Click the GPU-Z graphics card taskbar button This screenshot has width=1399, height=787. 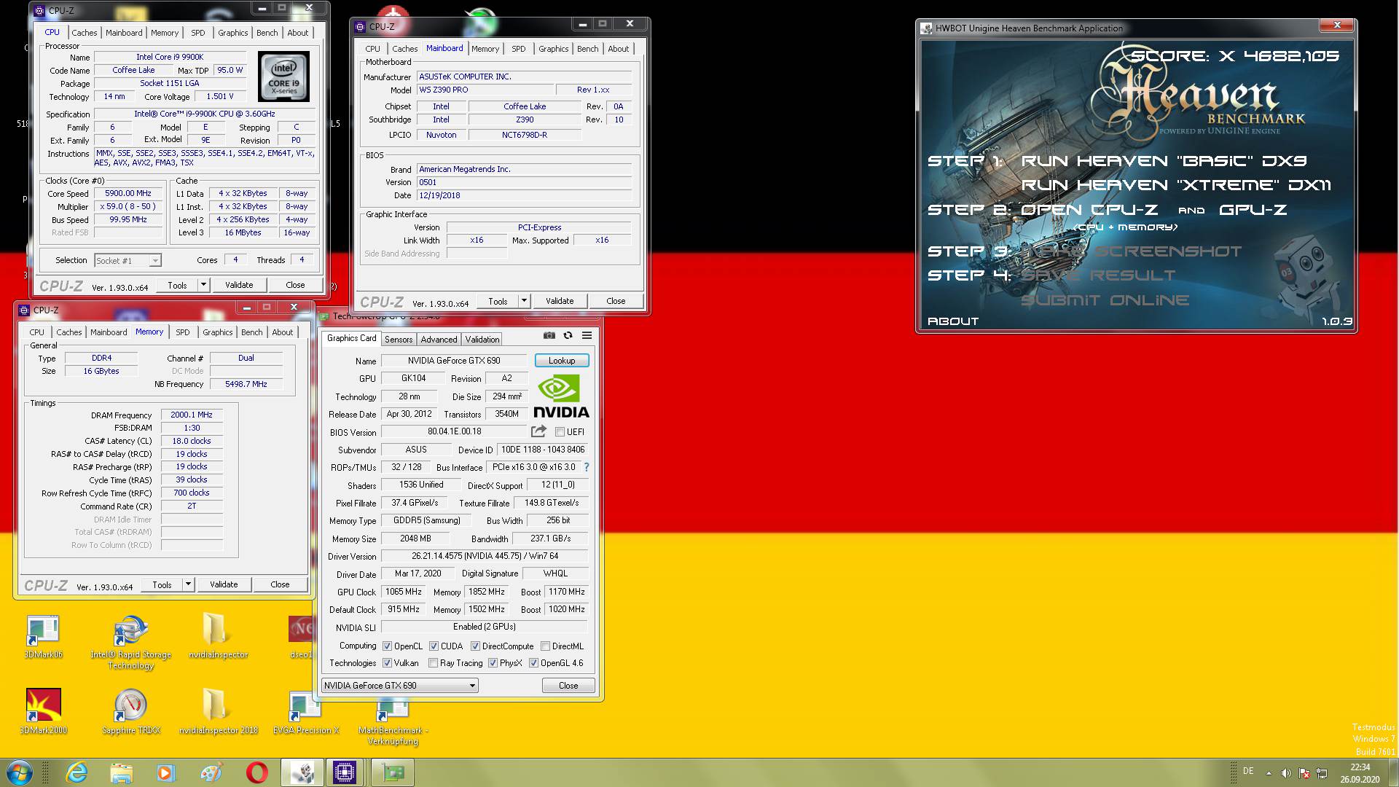pyautogui.click(x=393, y=772)
